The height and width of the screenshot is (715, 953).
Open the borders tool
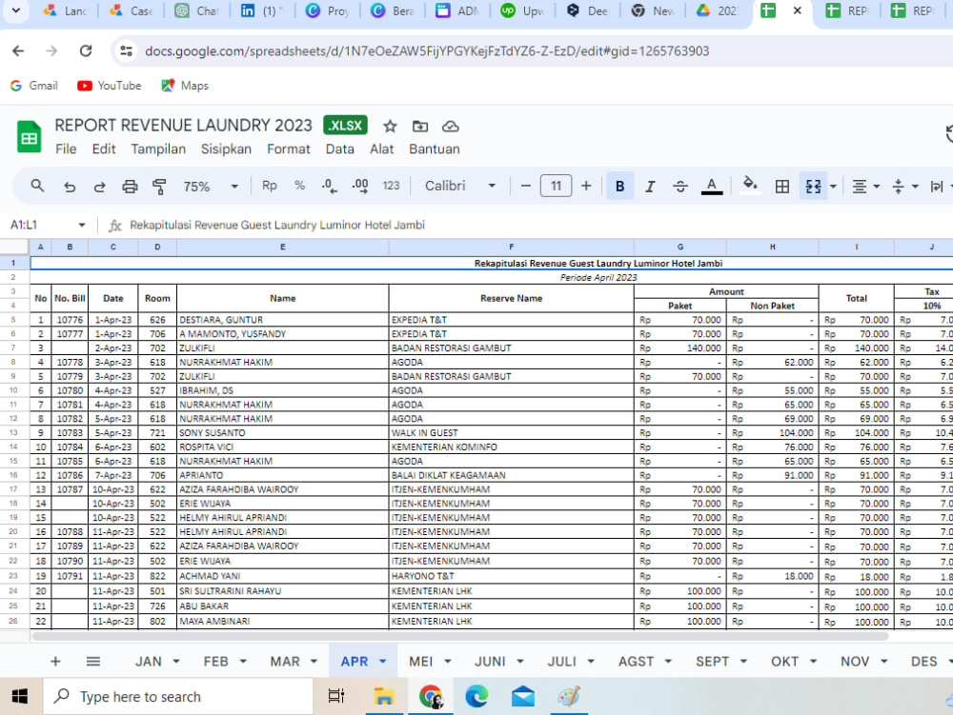pos(782,187)
